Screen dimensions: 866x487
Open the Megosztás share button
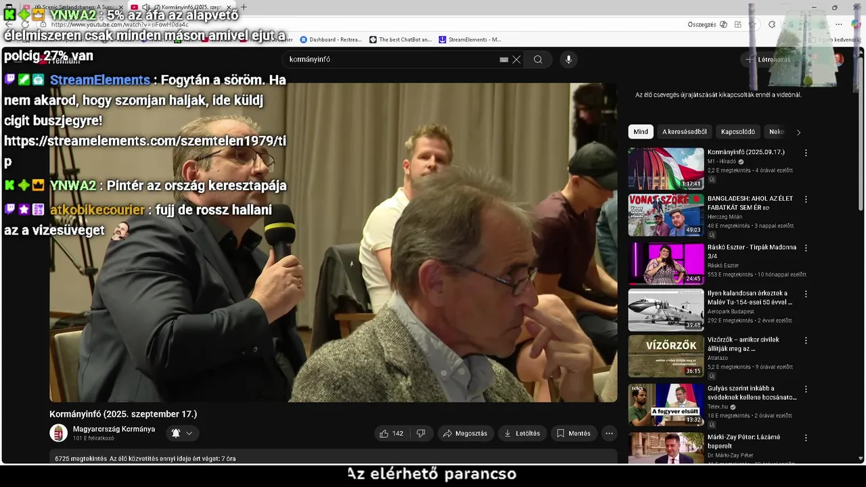(465, 434)
